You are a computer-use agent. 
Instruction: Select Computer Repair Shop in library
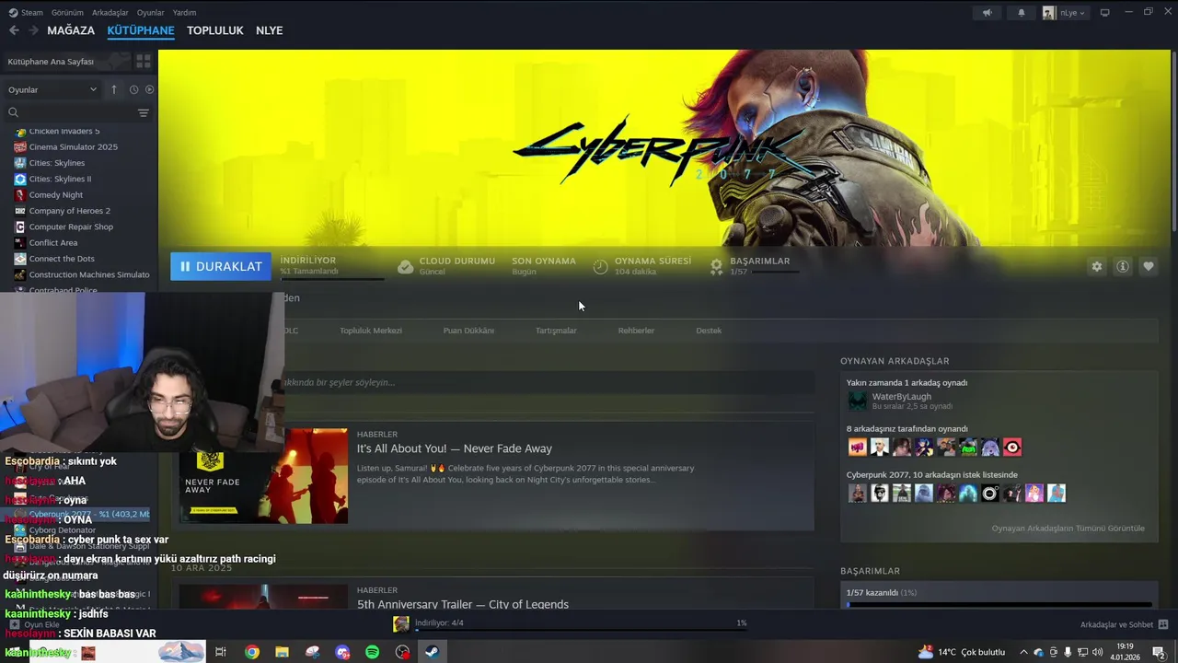click(x=71, y=227)
